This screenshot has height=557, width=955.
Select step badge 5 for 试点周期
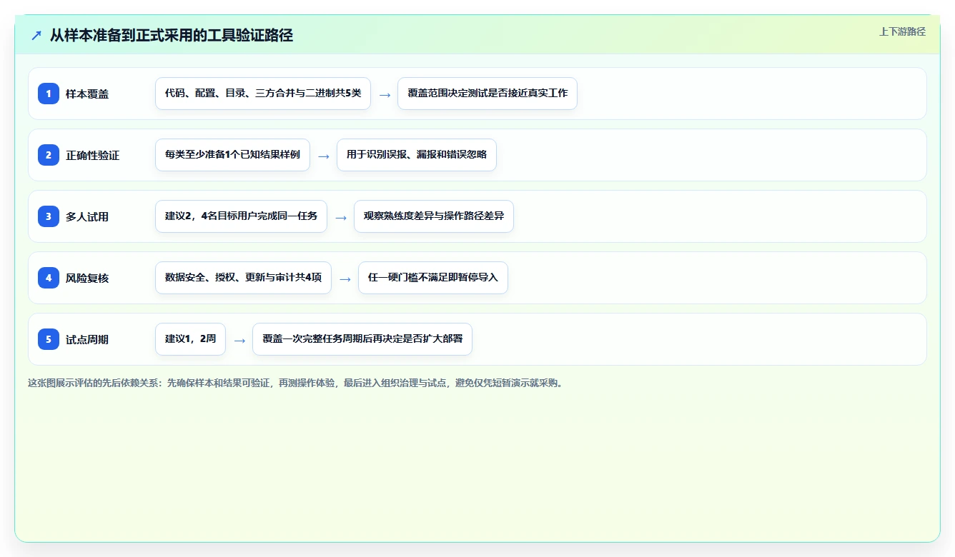coord(49,339)
